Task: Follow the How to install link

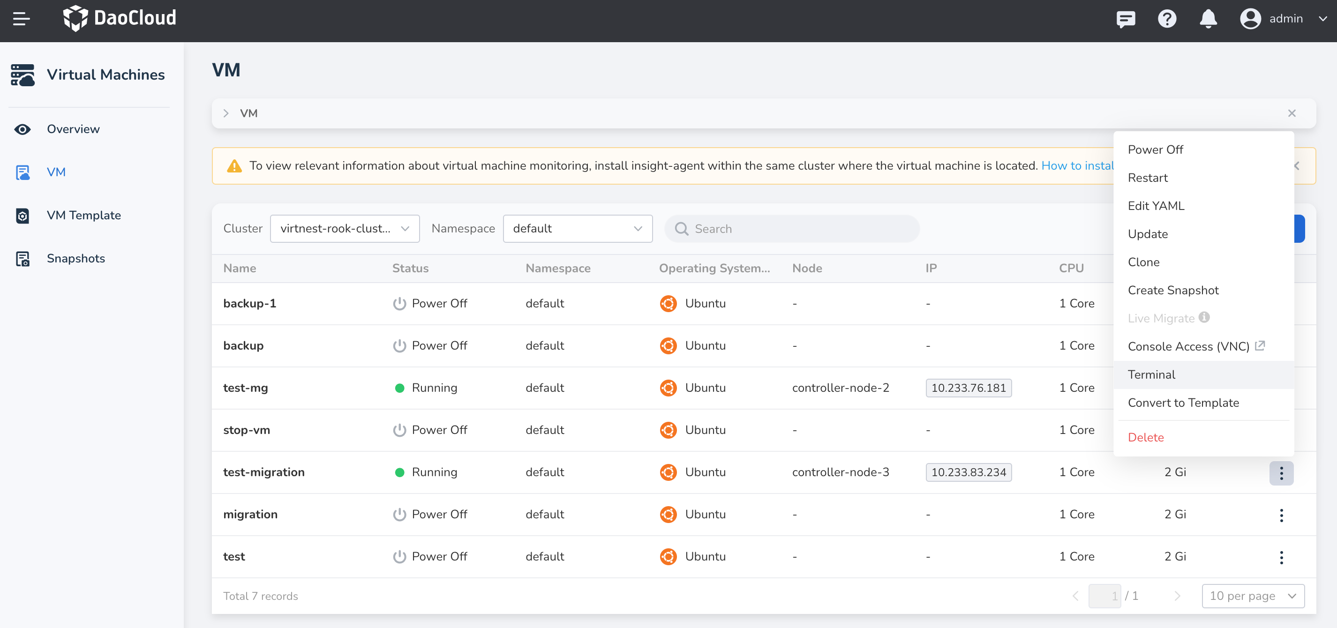Action: pos(1077,166)
